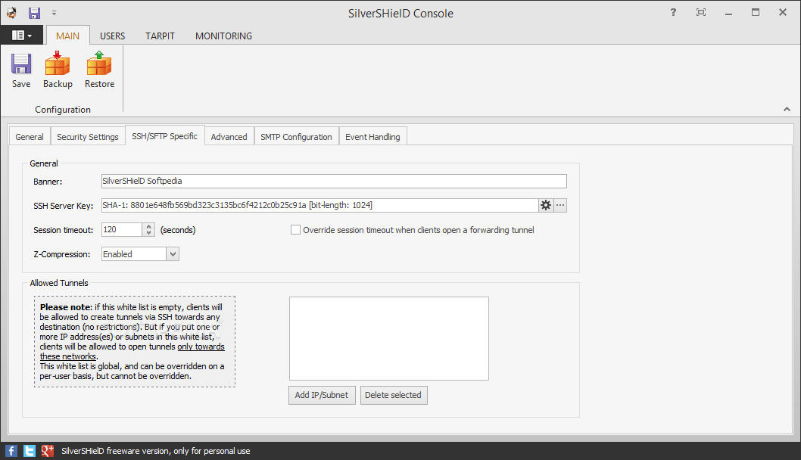
Task: Click the Configuration ribbon group label
Action: click(x=63, y=109)
